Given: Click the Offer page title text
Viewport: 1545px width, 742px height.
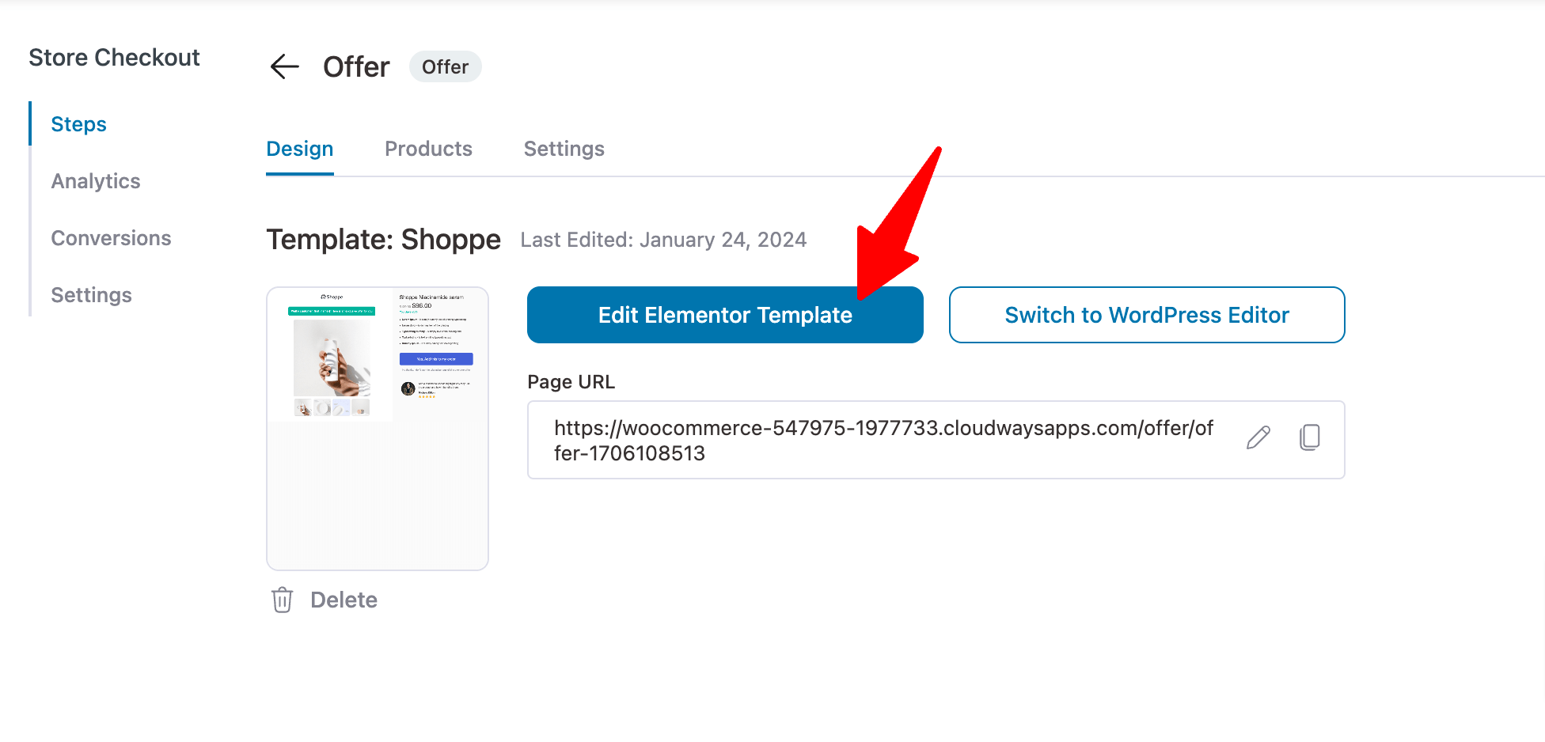Looking at the screenshot, I should tap(355, 66).
